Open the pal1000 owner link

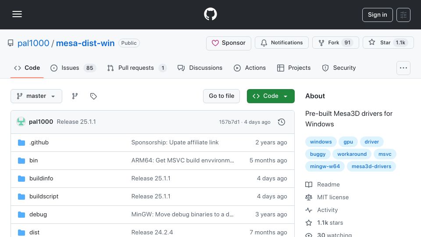tap(33, 43)
